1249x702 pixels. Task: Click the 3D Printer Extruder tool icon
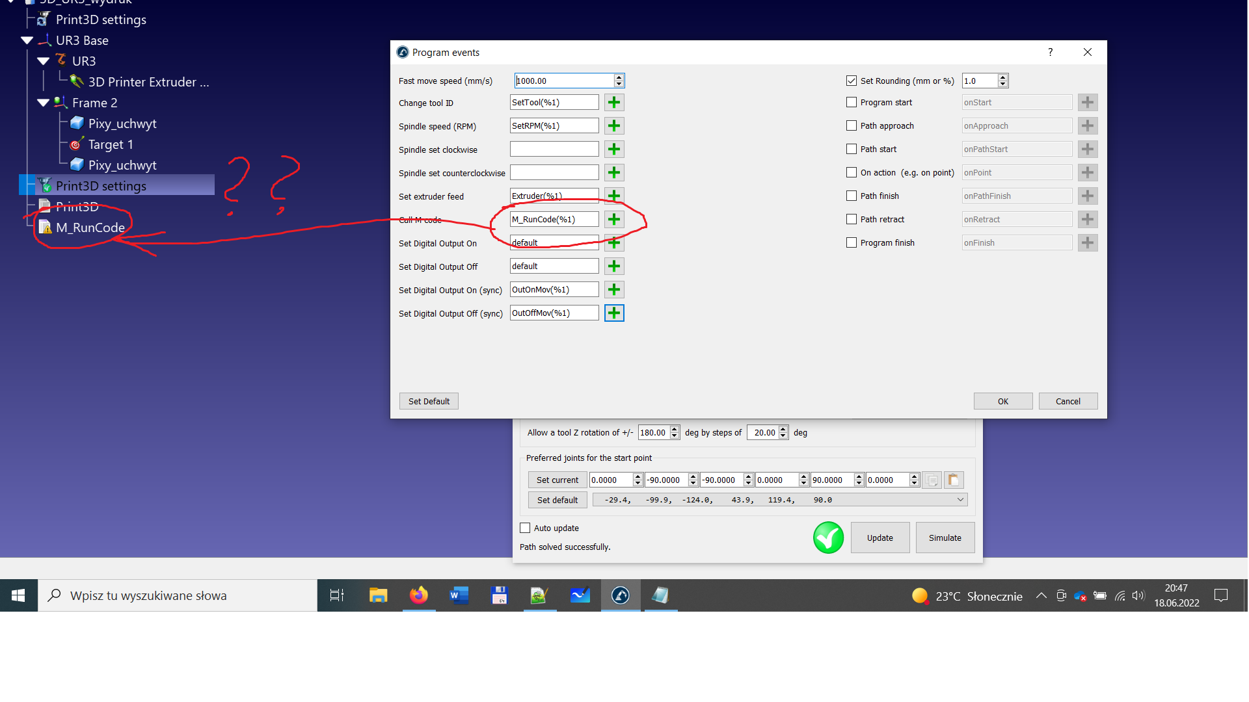pyautogui.click(x=77, y=82)
